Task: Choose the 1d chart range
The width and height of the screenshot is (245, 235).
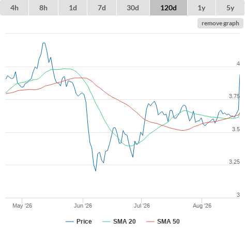Action: 73,8
